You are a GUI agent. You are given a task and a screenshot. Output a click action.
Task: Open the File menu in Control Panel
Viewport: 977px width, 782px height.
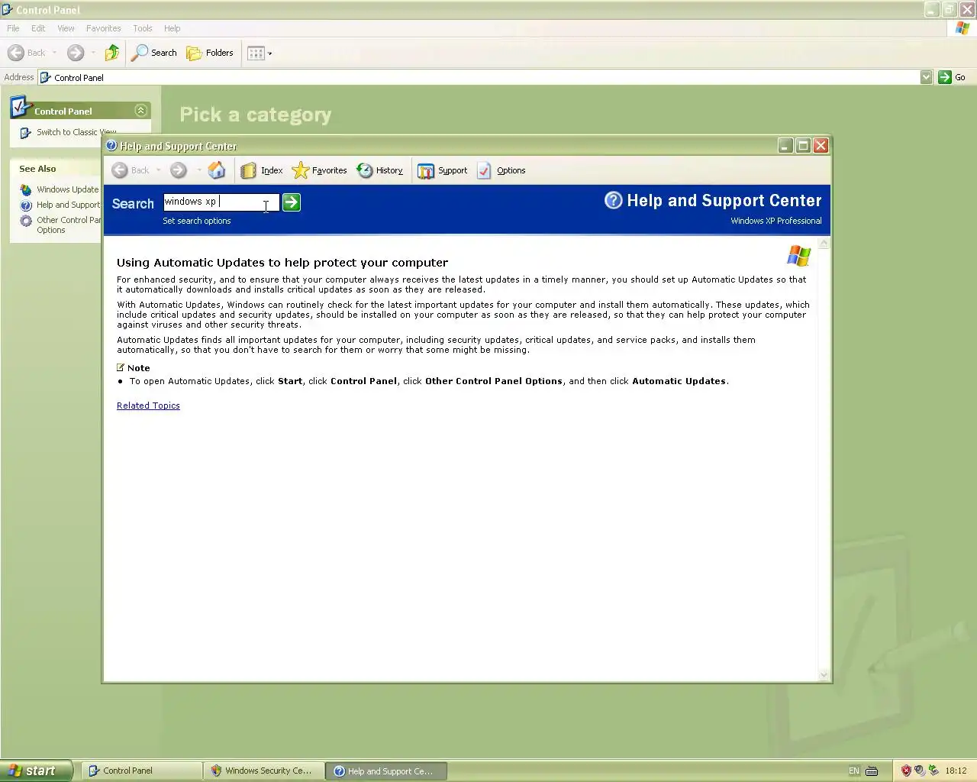13,28
